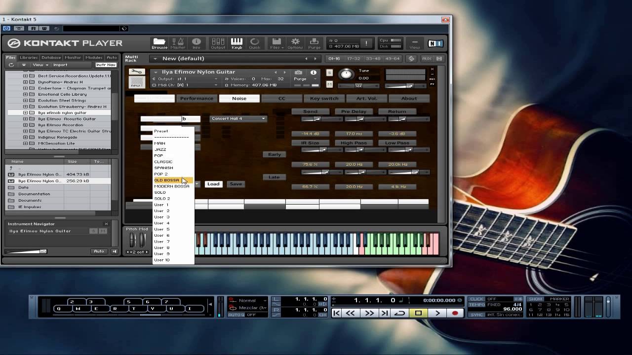
Task: Open the Performance tab
Action: coord(197,99)
